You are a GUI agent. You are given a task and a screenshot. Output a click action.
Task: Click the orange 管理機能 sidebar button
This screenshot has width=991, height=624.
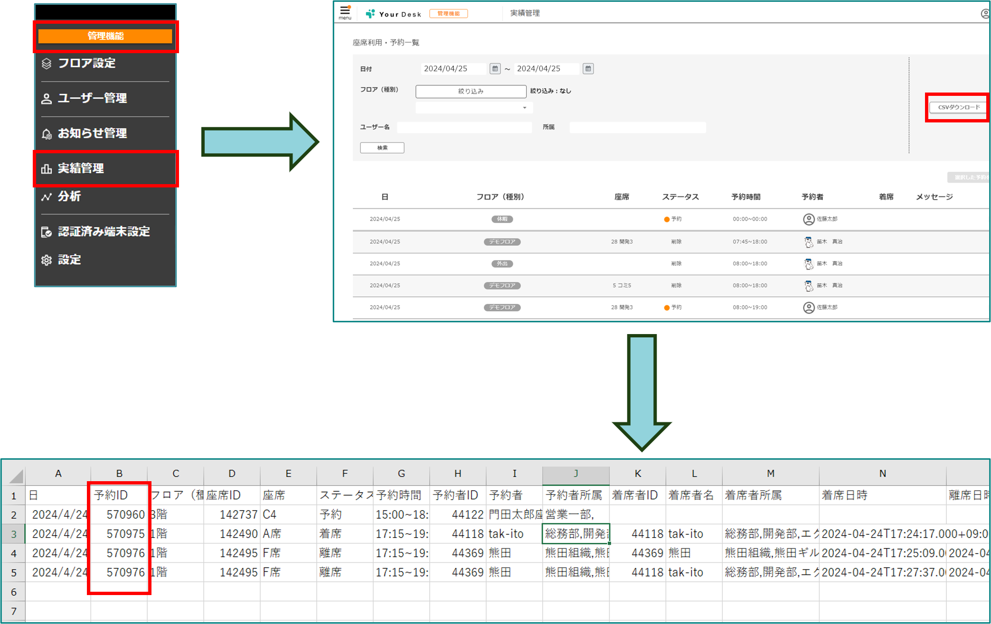(105, 36)
